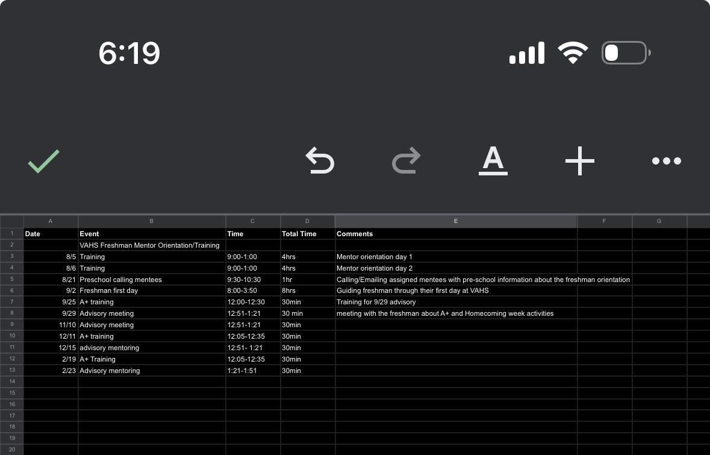
Task: Open the text formatting options
Action: coord(493,160)
